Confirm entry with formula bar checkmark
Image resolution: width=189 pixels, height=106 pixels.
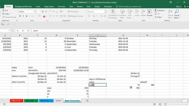click(23, 31)
